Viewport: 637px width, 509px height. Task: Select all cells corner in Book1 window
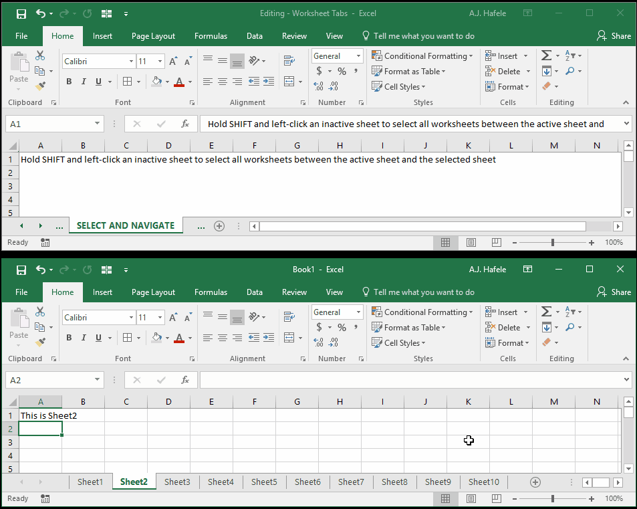(x=13, y=402)
